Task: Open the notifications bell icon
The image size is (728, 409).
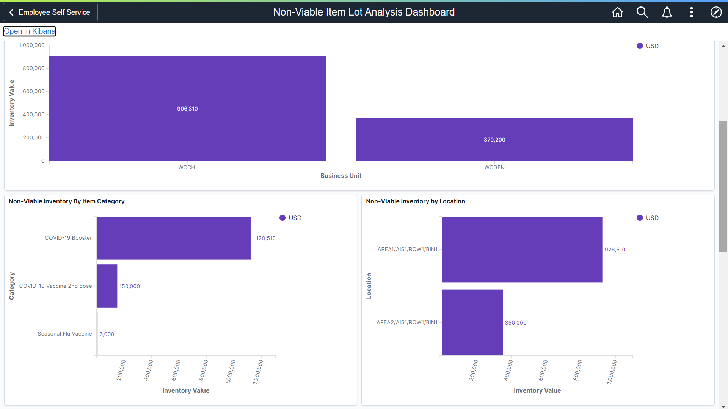Action: click(667, 12)
